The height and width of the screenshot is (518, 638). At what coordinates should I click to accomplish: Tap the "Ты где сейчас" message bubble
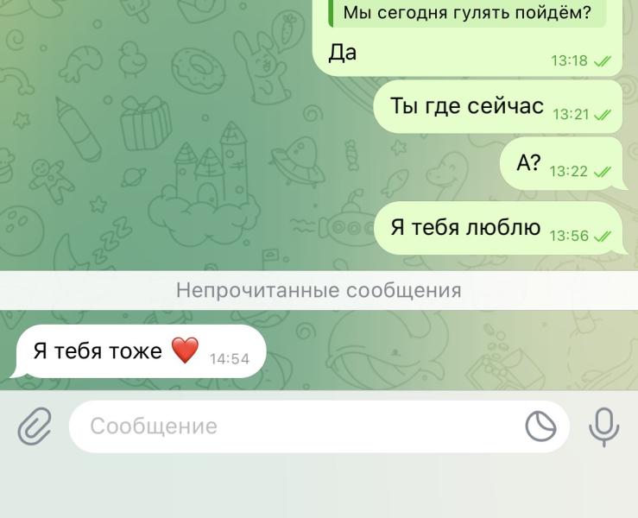[x=498, y=106]
